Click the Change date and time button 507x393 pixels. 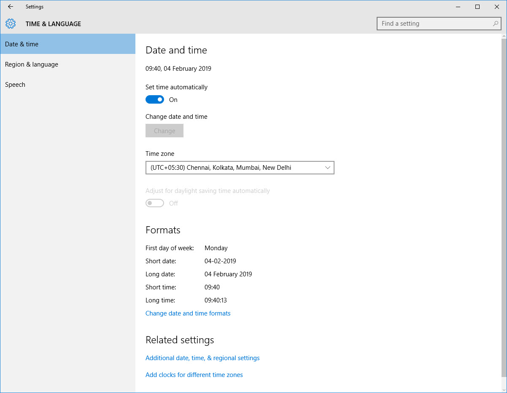[165, 131]
